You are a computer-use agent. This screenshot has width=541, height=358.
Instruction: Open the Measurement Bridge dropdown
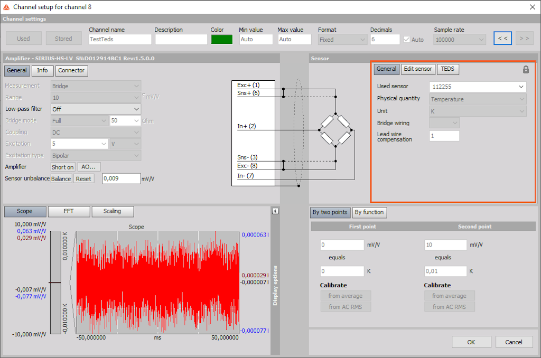96,86
